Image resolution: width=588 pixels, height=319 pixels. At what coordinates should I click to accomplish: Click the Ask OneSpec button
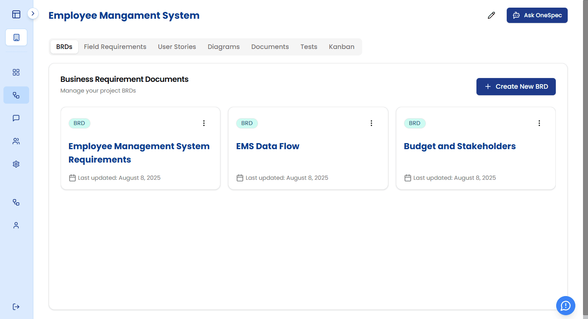pos(537,15)
